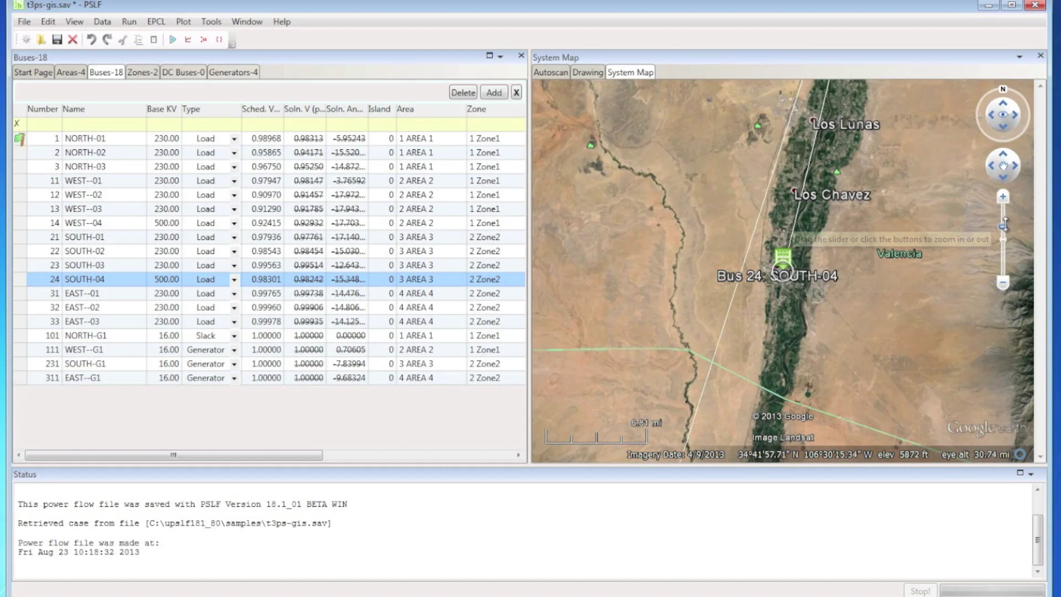This screenshot has height=597, width=1061.
Task: Switch to the Generators-4 tab
Action: point(233,72)
